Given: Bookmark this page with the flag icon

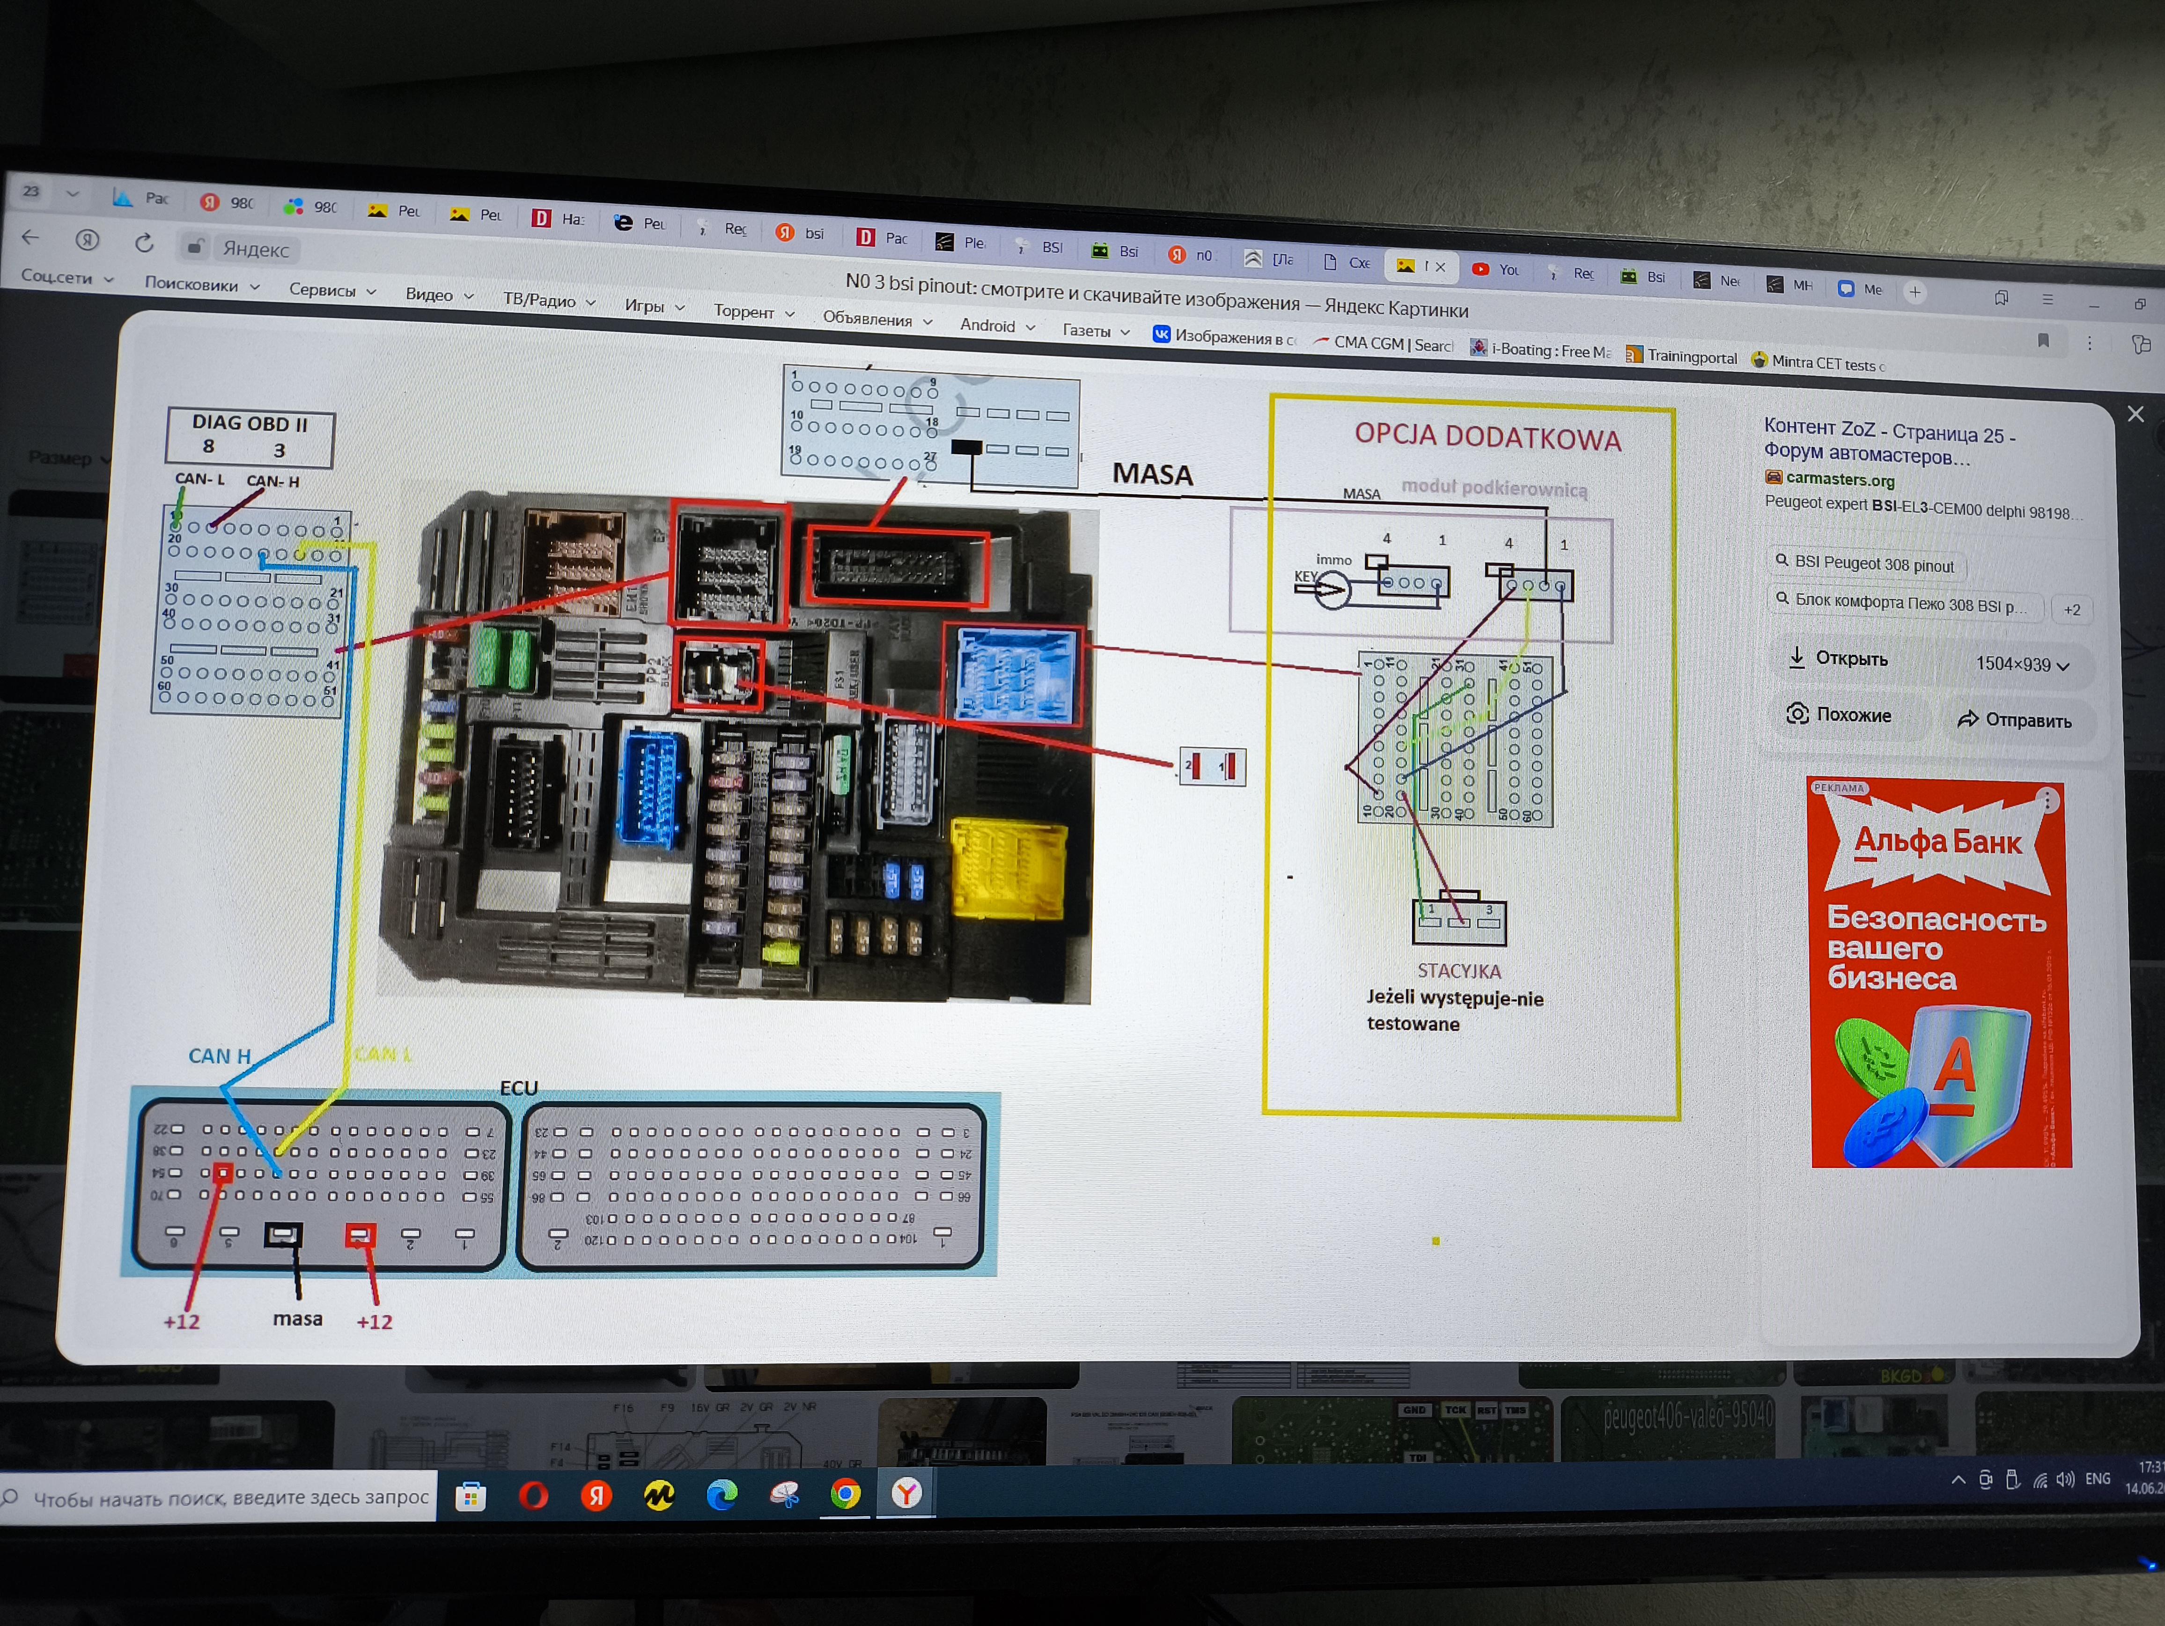Looking at the screenshot, I should click(x=2044, y=340).
